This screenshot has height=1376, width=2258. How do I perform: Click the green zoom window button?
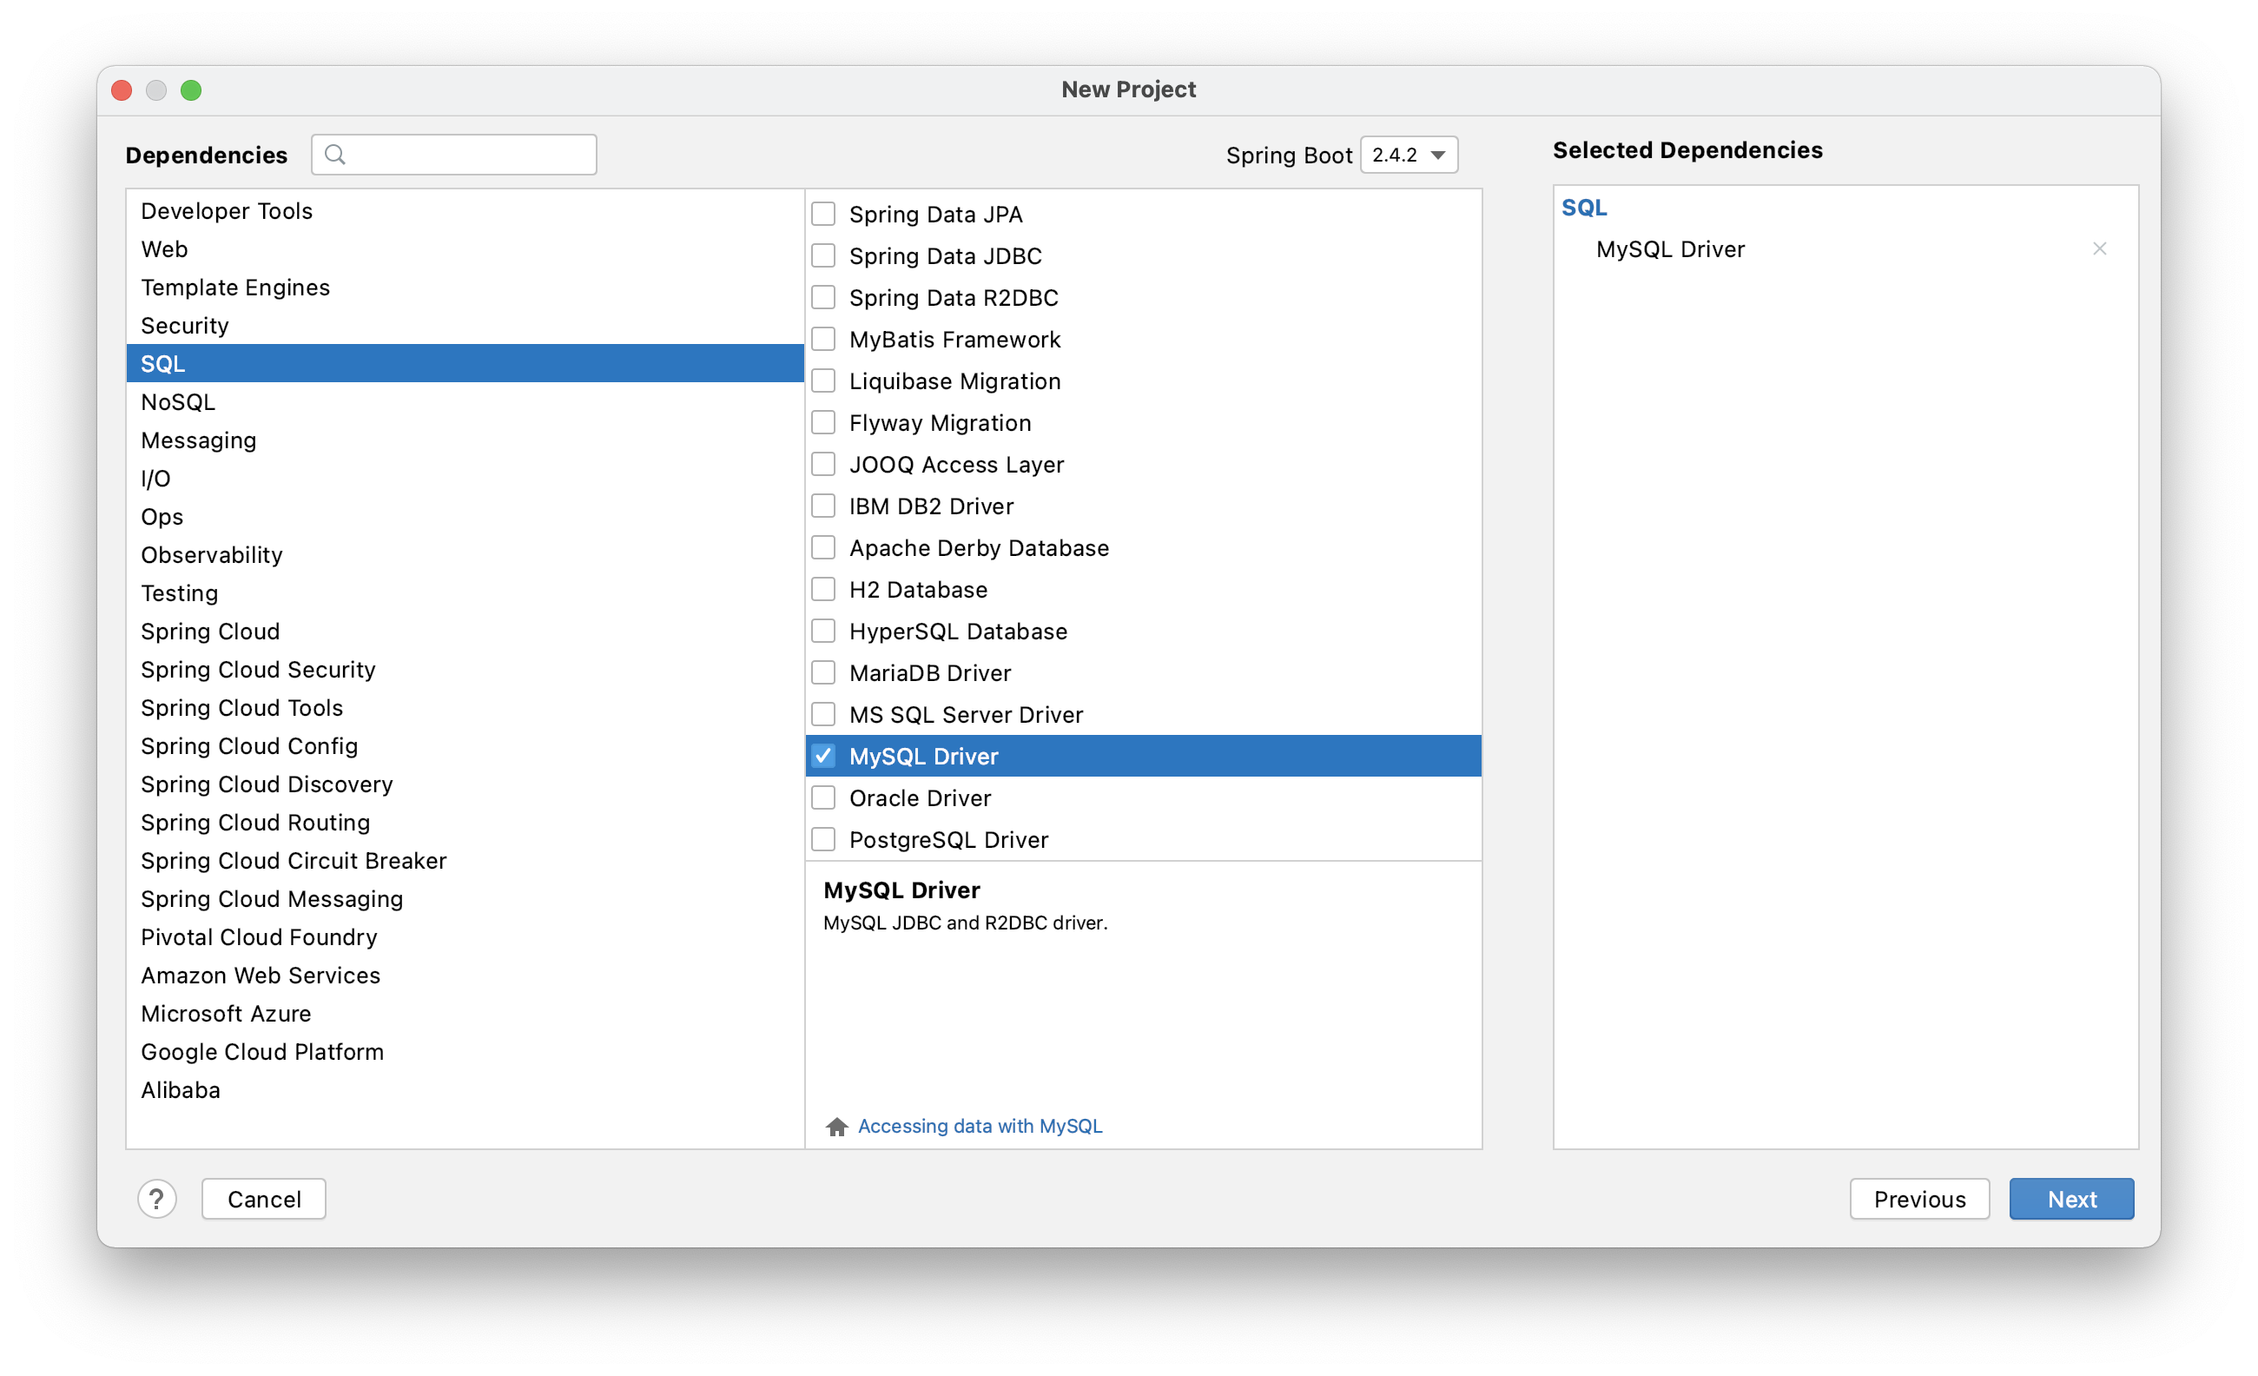click(190, 89)
